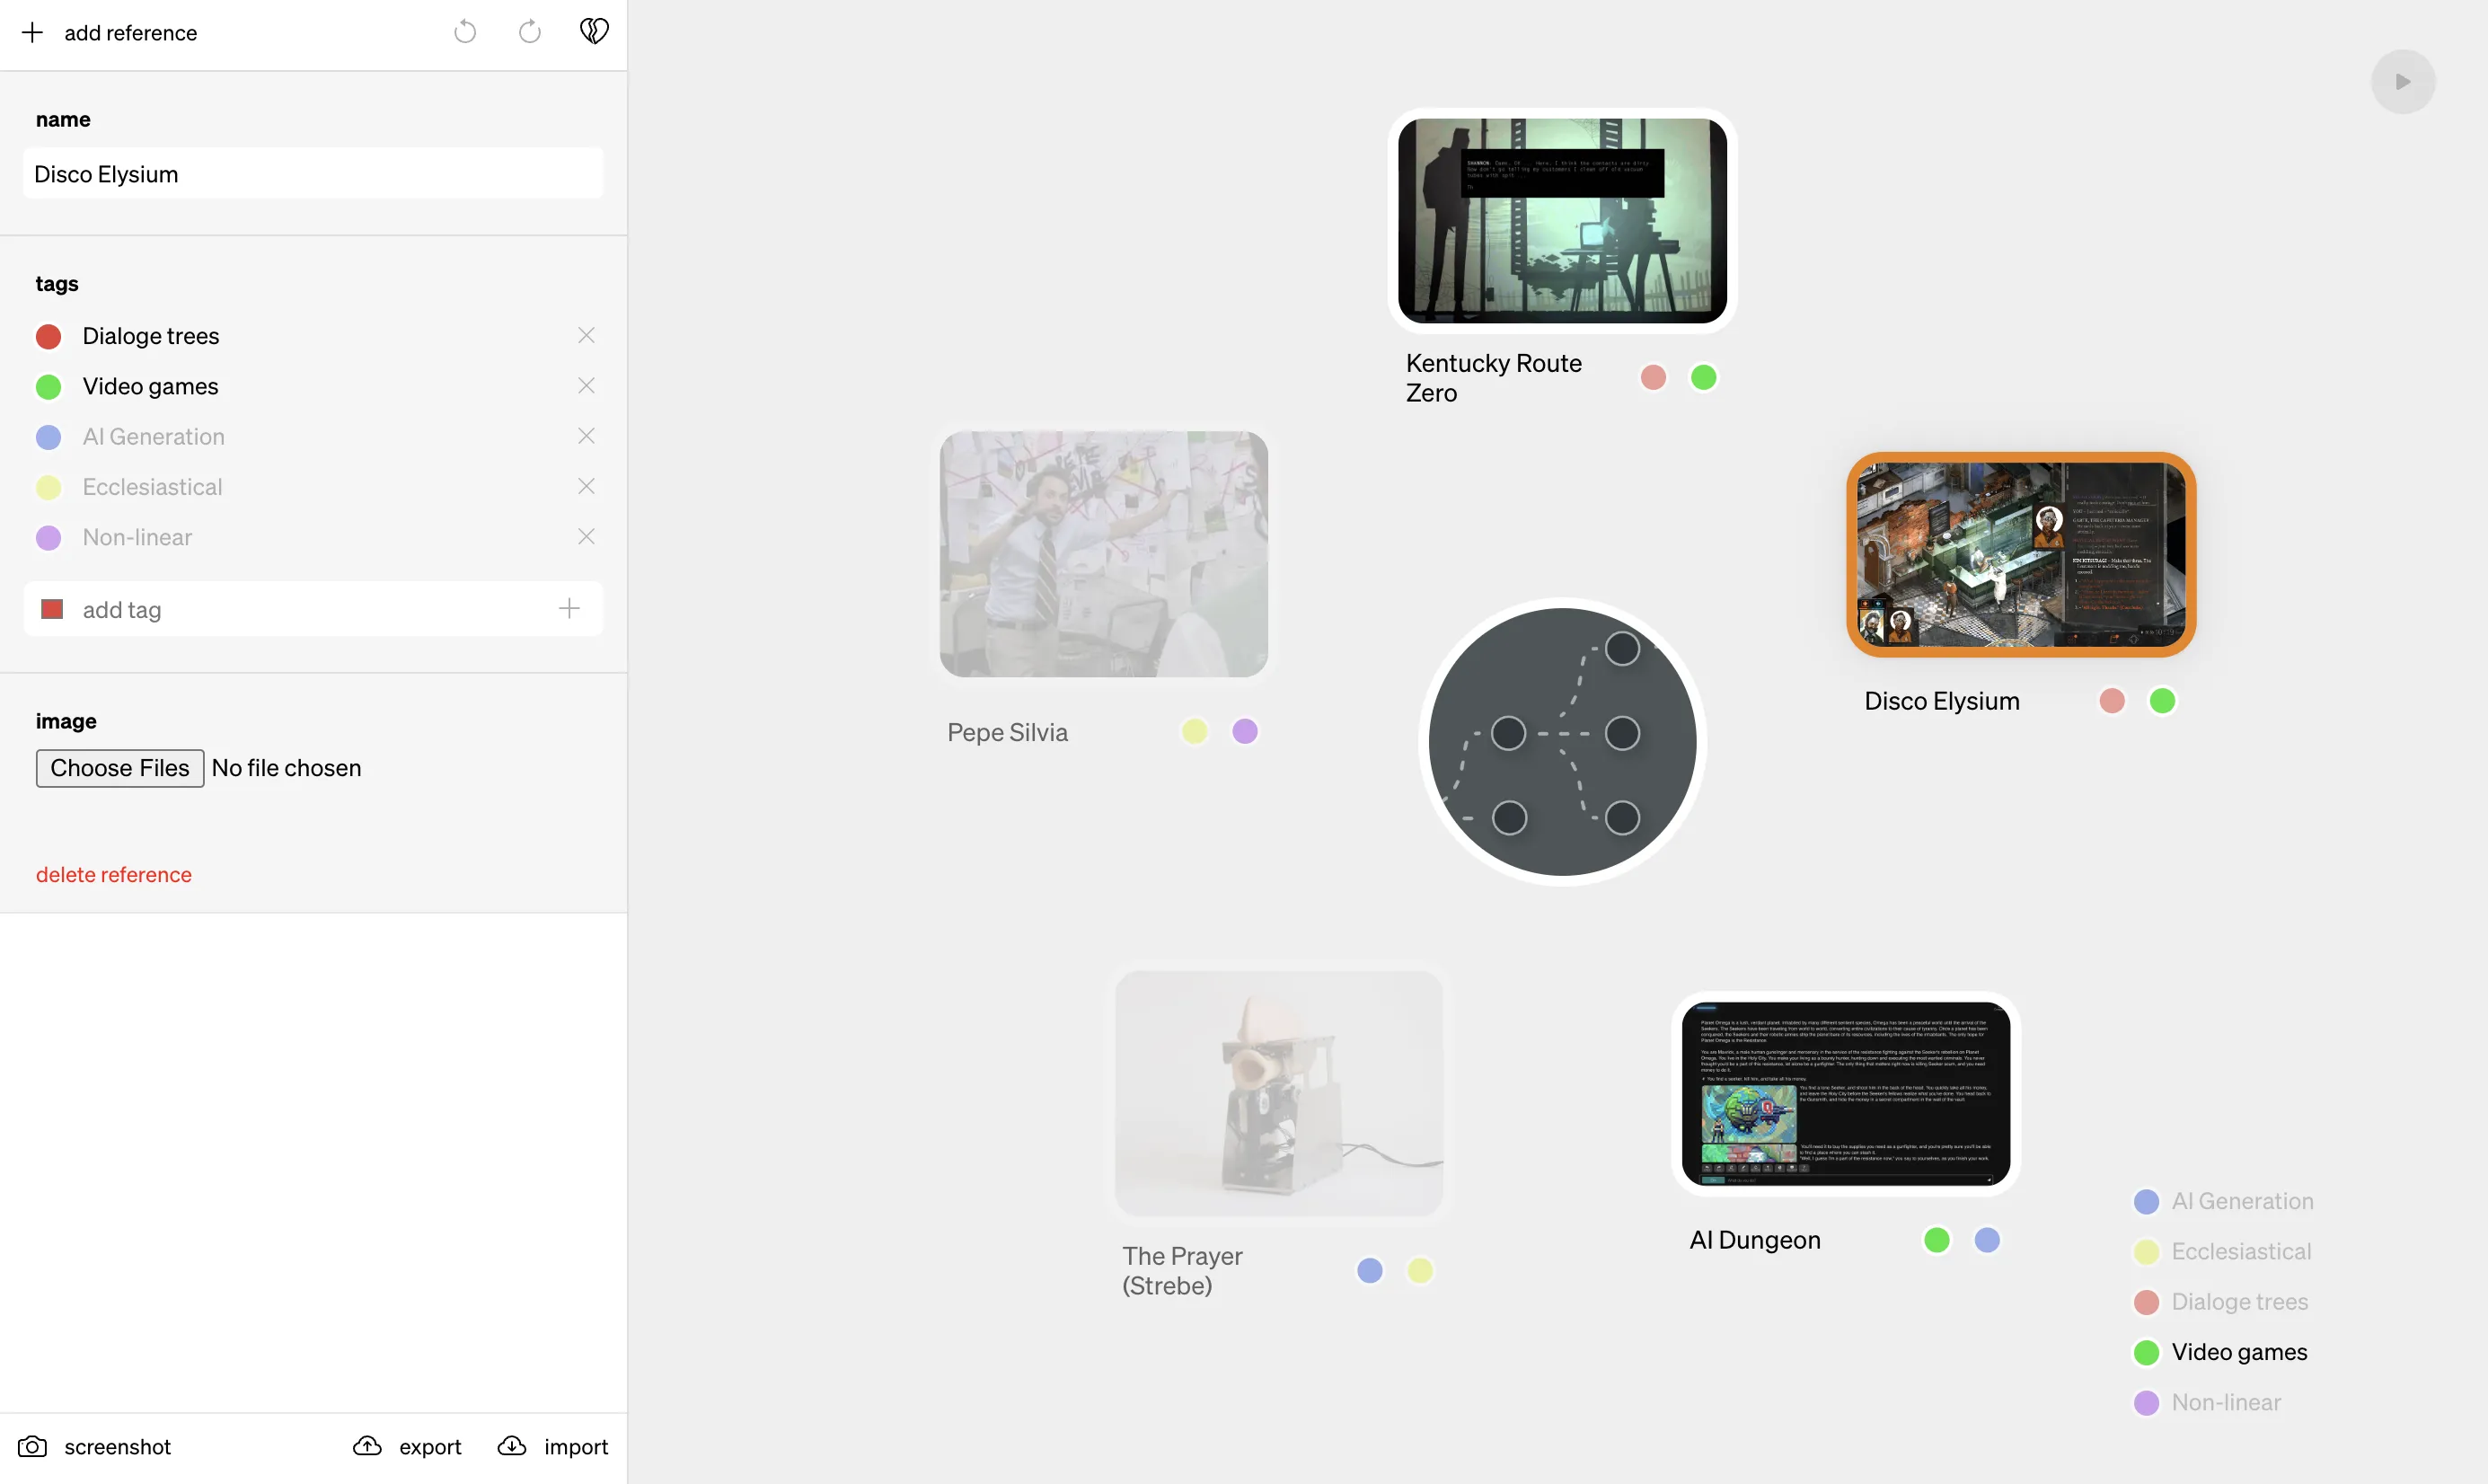Toggle AI Generation filter in canvas legend

2224,1202
